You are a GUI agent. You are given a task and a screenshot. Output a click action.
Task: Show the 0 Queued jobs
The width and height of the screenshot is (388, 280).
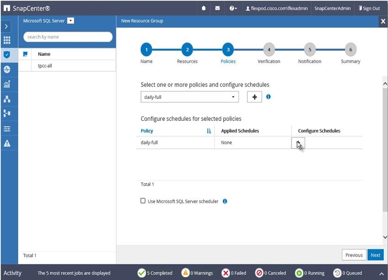point(347,273)
